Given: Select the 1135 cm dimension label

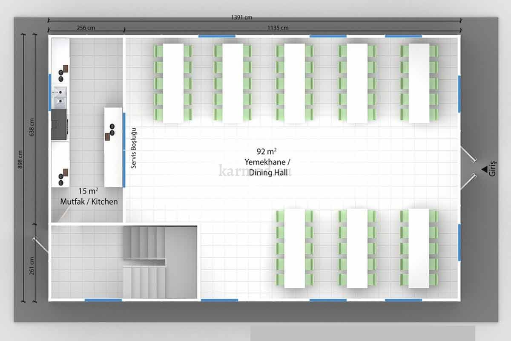Looking at the screenshot, I should click(278, 28).
